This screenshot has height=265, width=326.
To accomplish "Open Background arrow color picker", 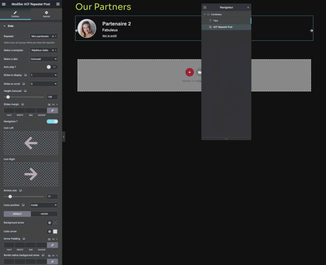I will click(x=55, y=223).
